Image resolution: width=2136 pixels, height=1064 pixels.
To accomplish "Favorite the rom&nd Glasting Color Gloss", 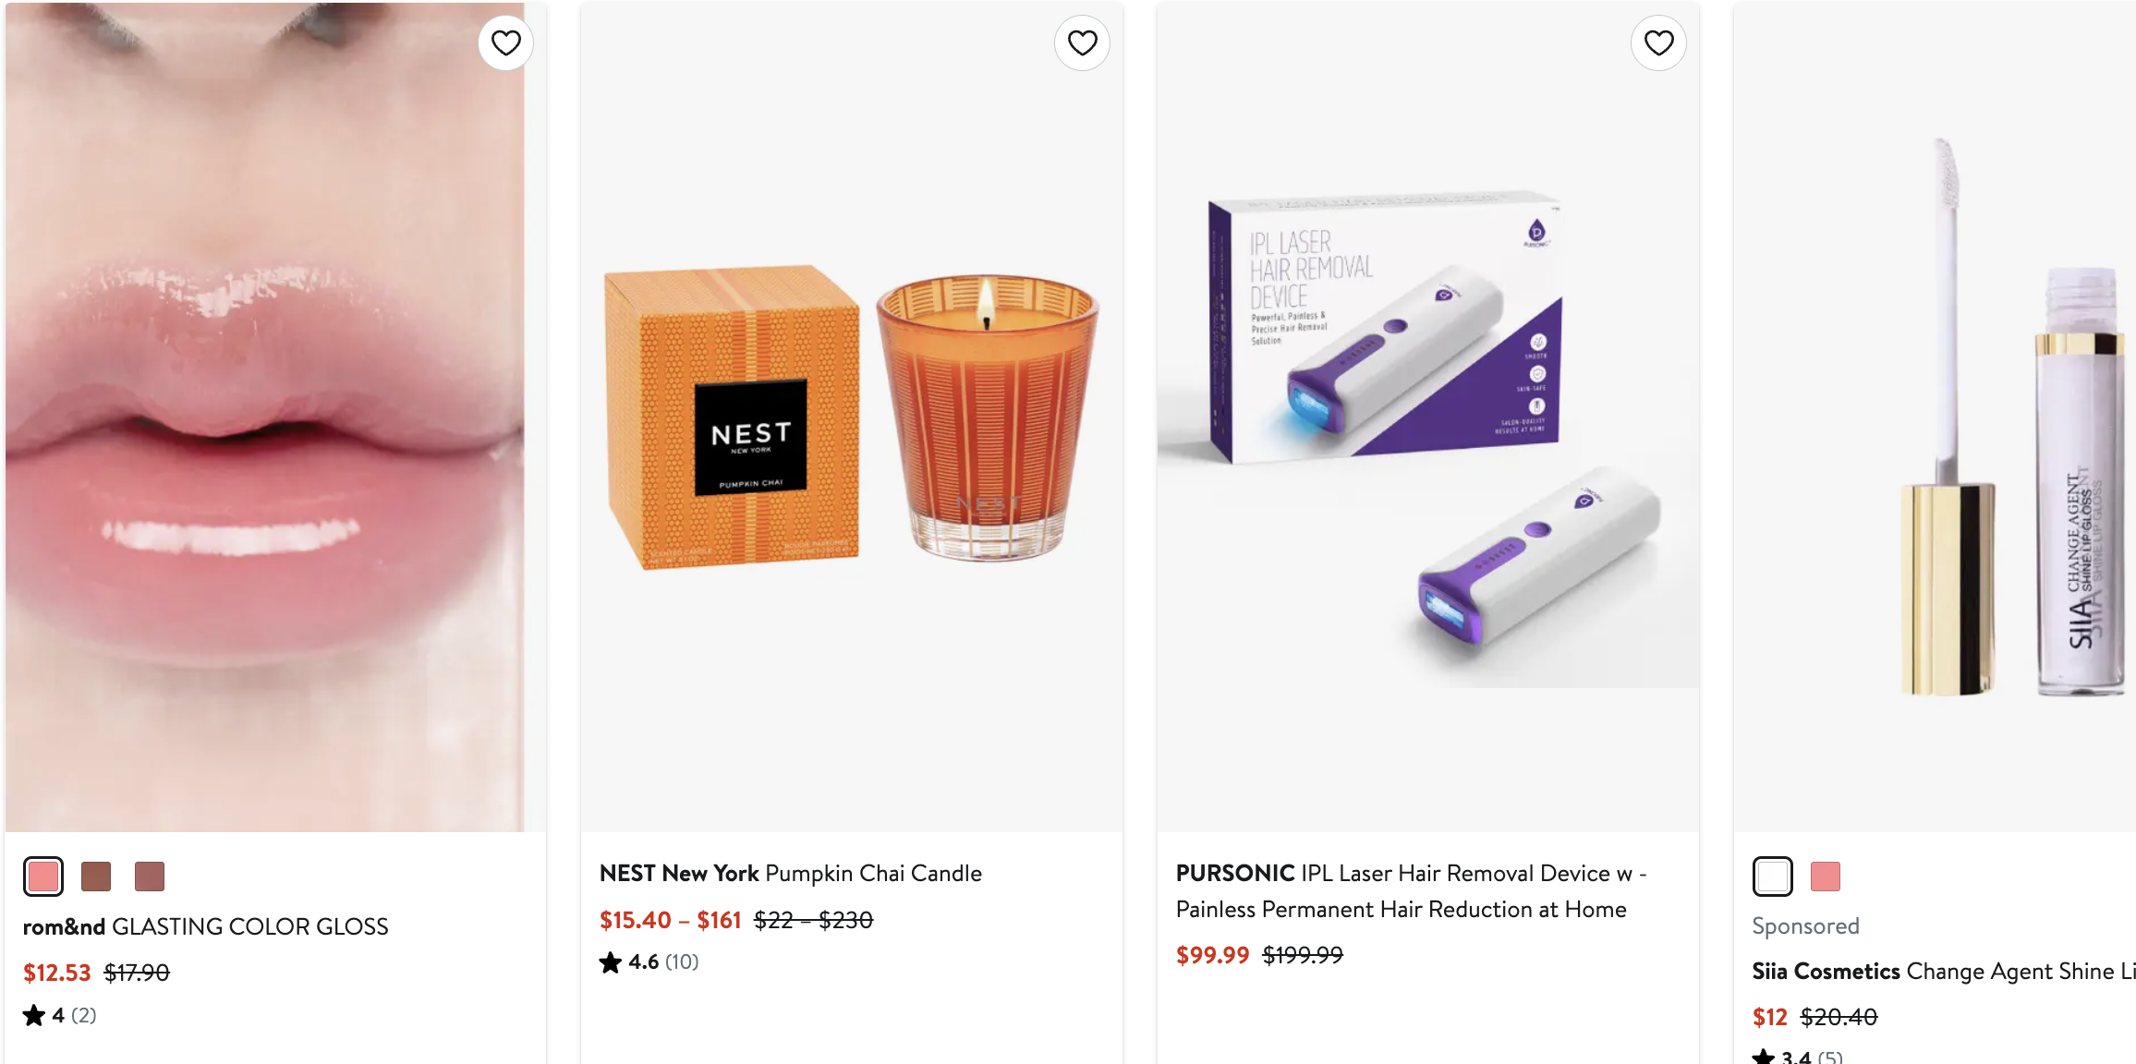I will (x=505, y=42).
